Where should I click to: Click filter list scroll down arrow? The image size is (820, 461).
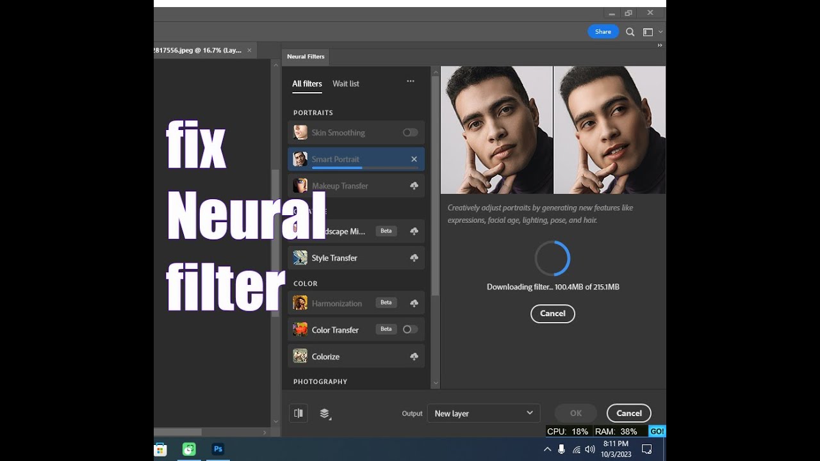point(436,384)
